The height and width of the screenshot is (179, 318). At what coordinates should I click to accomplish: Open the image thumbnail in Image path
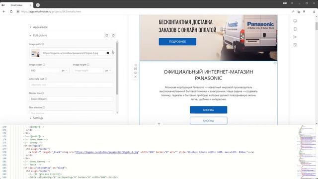tap(35, 53)
